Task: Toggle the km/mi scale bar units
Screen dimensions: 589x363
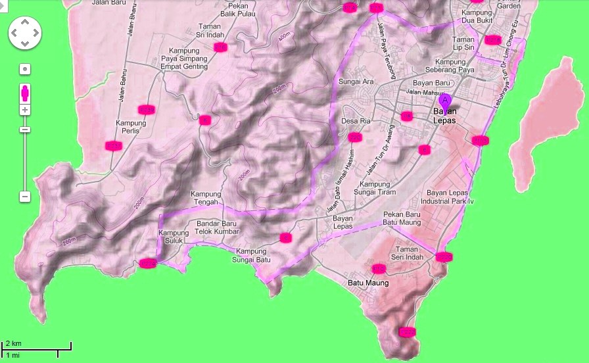Action: tap(36, 349)
